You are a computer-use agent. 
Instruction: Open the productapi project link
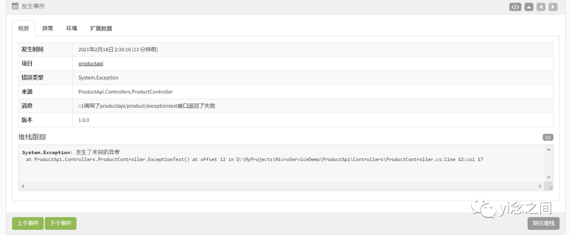91,63
